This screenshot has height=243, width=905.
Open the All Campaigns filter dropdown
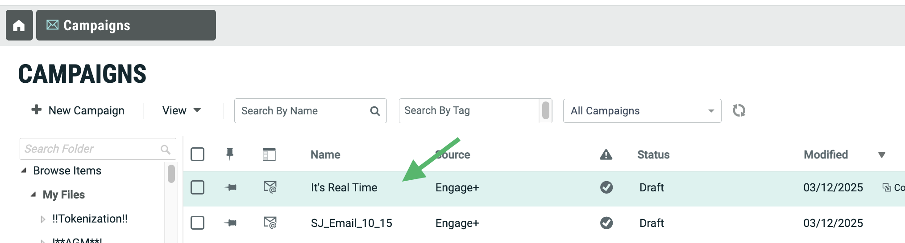(x=642, y=111)
